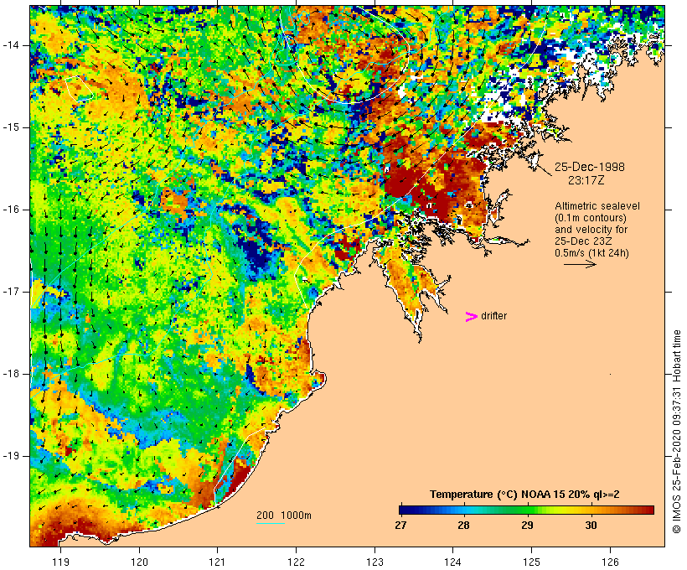Image resolution: width=687 pixels, height=570 pixels.
Task: Click the '120' longitude axis label
Action: 139,562
